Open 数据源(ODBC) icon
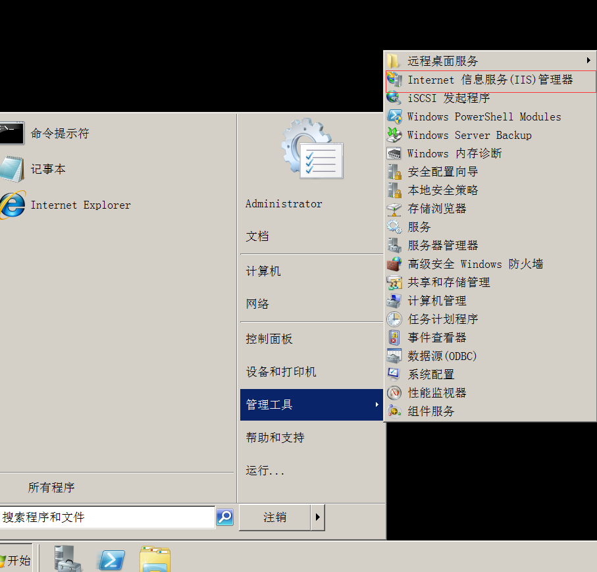 coord(394,355)
